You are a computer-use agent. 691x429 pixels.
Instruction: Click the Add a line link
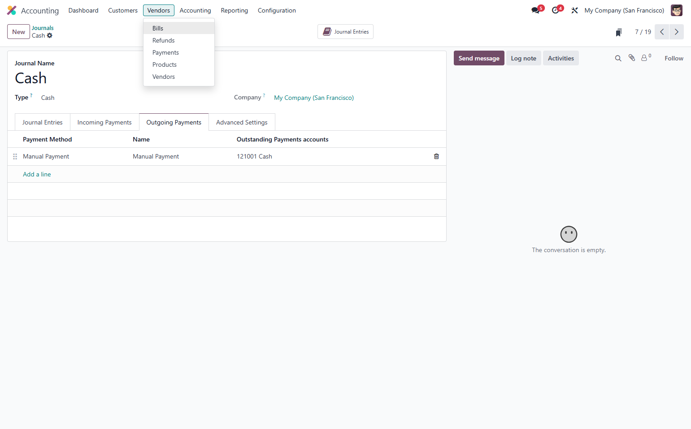click(37, 174)
